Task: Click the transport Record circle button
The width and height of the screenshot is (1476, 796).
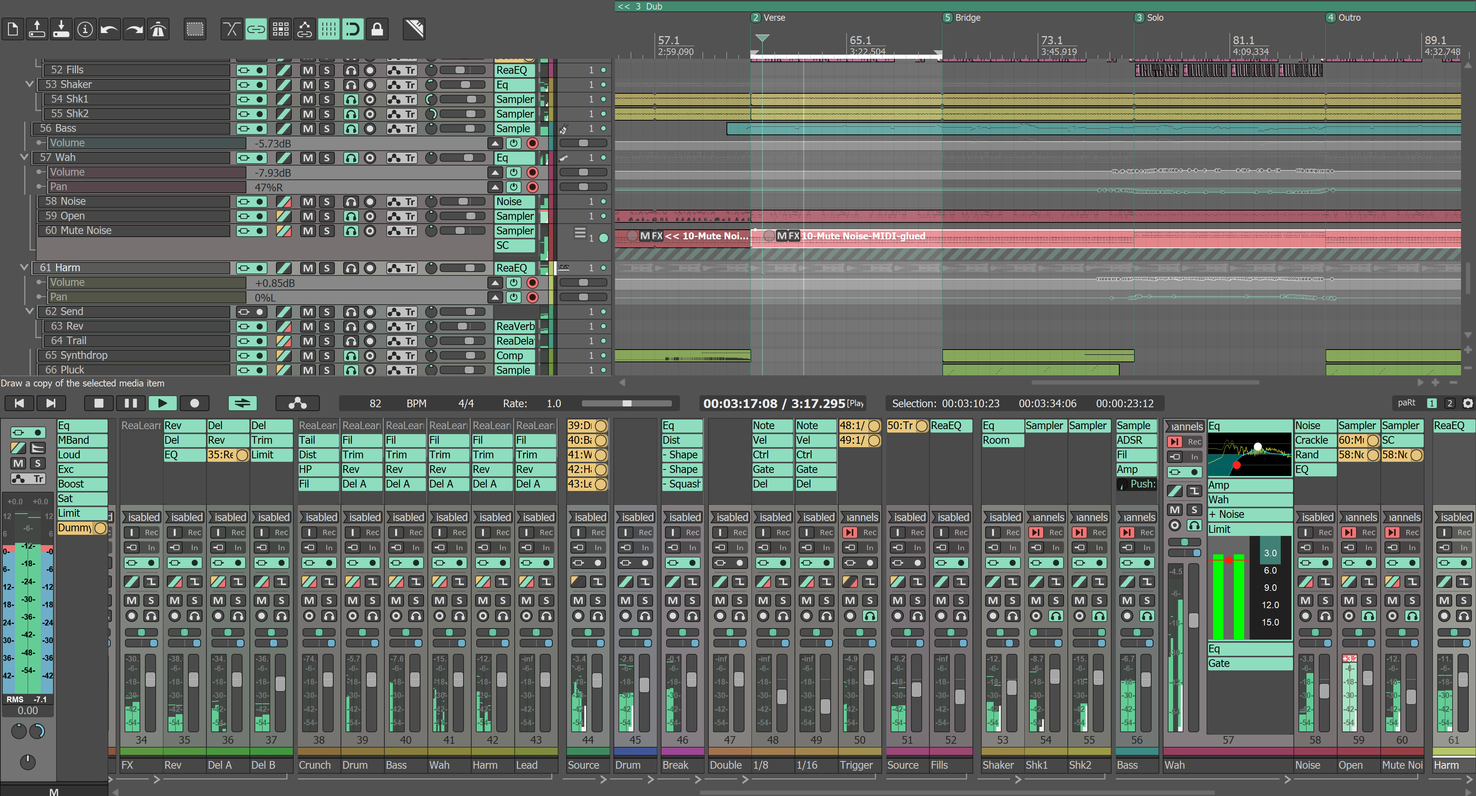Action: (x=195, y=403)
